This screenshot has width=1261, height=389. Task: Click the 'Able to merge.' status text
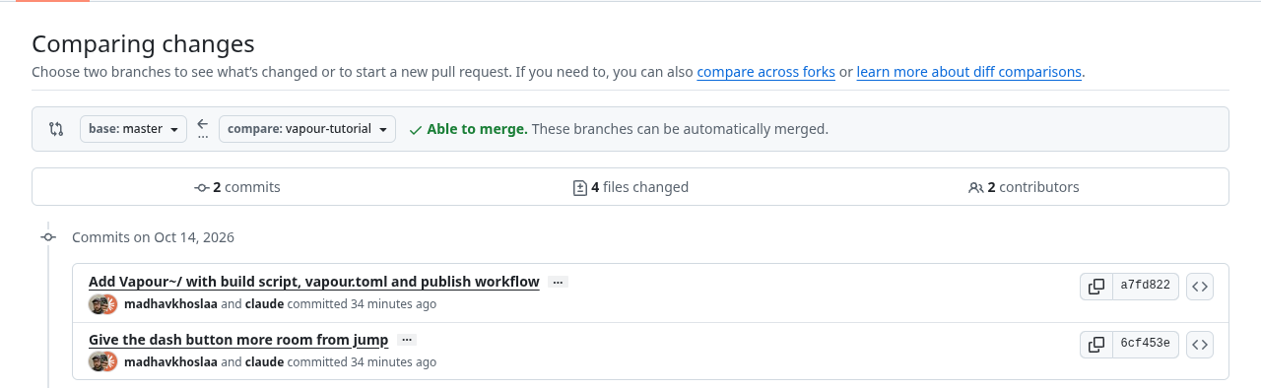point(477,129)
